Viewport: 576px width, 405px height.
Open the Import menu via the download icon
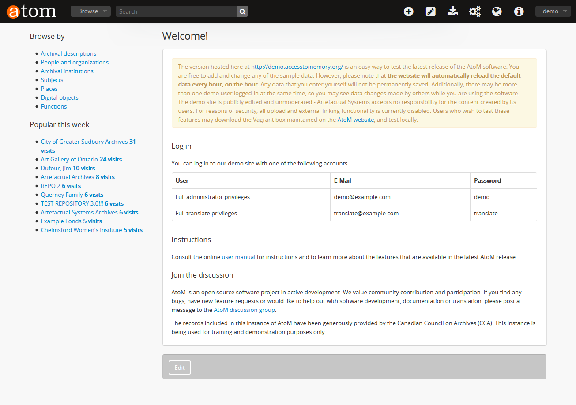452,11
